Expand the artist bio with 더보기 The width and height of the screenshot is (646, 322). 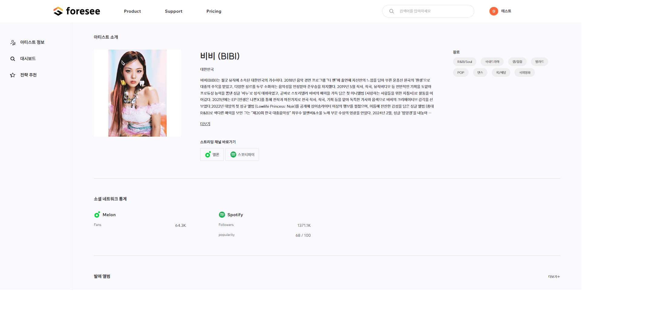tap(205, 124)
